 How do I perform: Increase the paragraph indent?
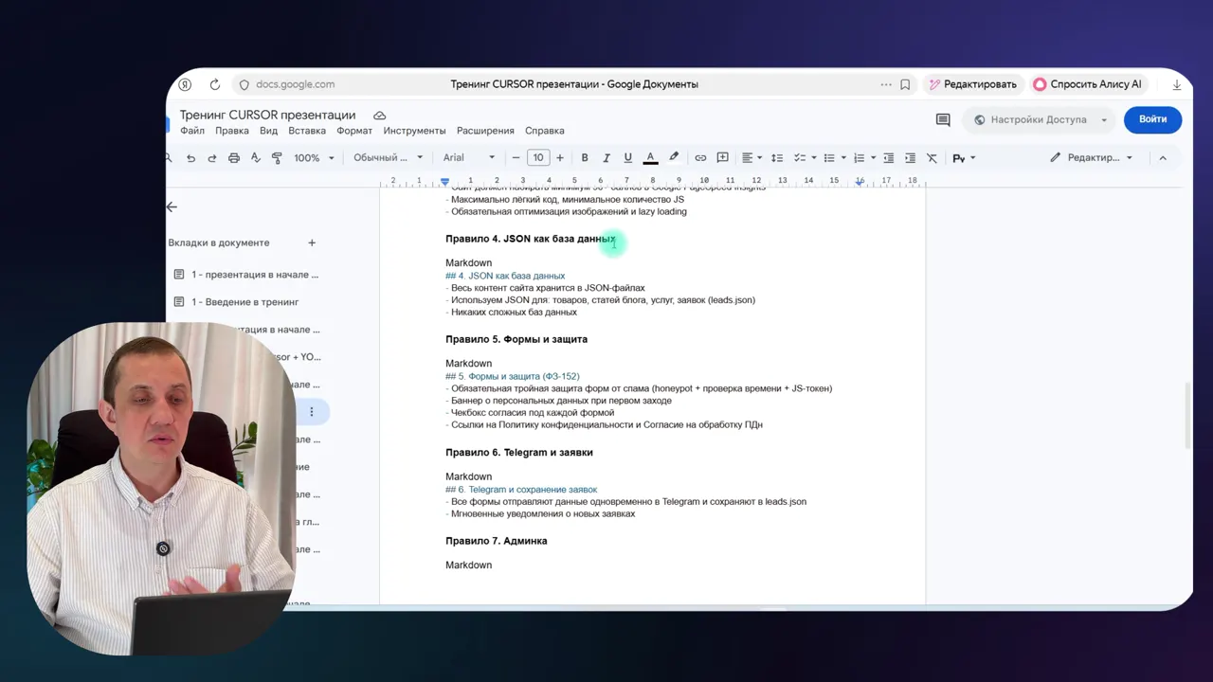(910, 158)
